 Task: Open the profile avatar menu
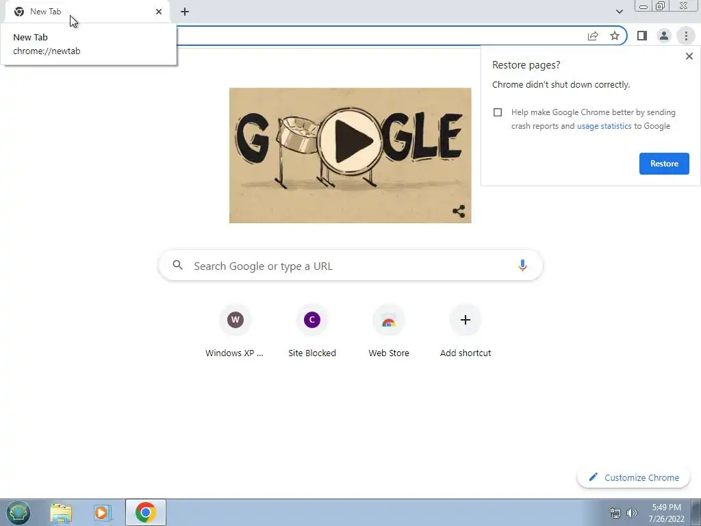[x=664, y=36]
